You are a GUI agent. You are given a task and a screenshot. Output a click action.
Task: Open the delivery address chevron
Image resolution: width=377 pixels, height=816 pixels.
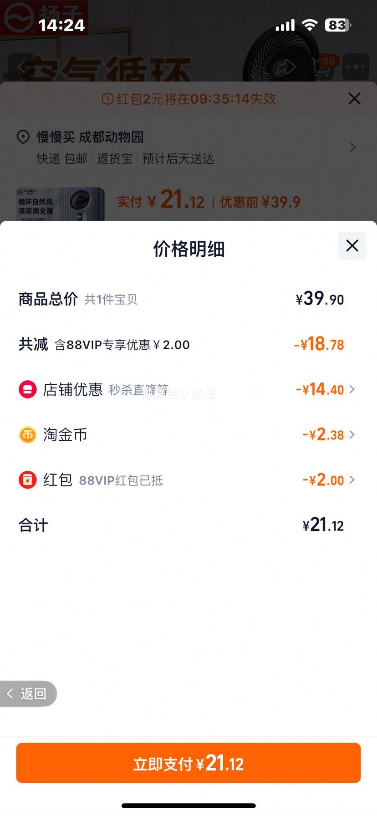pyautogui.click(x=352, y=148)
